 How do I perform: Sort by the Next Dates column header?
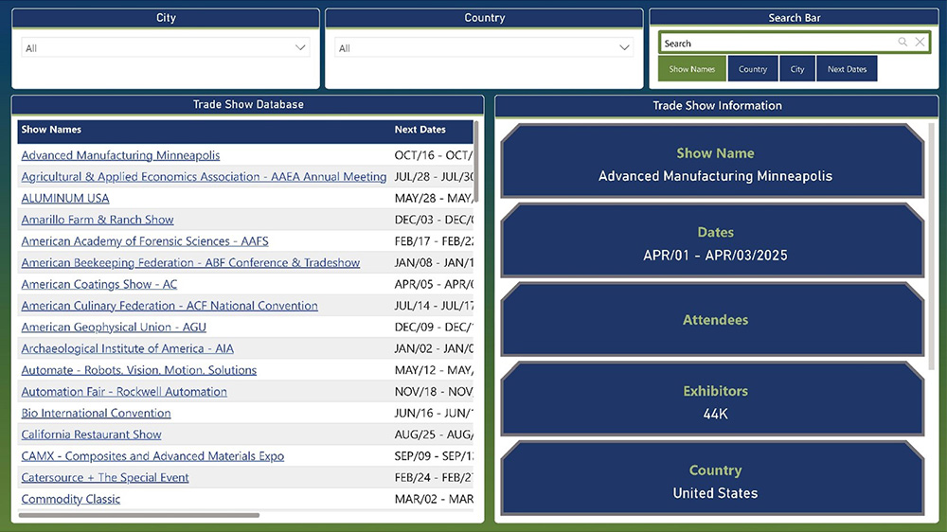420,130
